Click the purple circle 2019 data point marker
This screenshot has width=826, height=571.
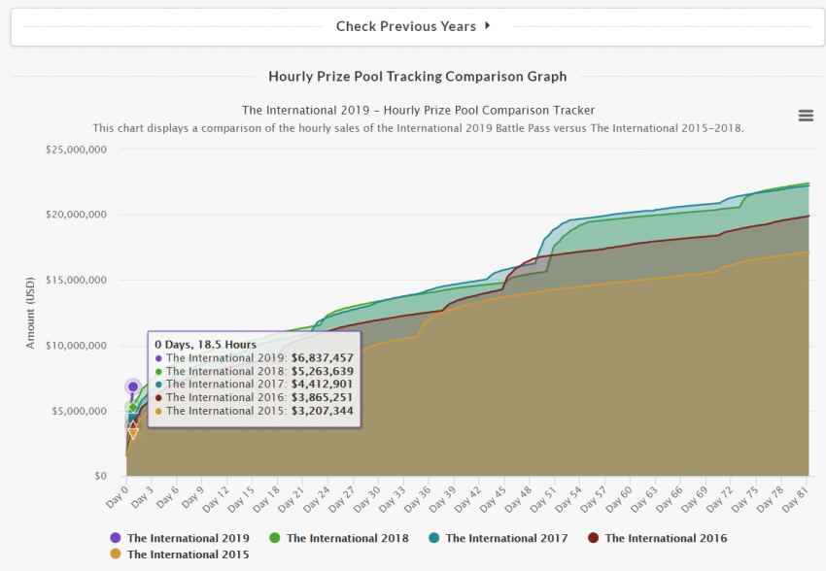[133, 386]
